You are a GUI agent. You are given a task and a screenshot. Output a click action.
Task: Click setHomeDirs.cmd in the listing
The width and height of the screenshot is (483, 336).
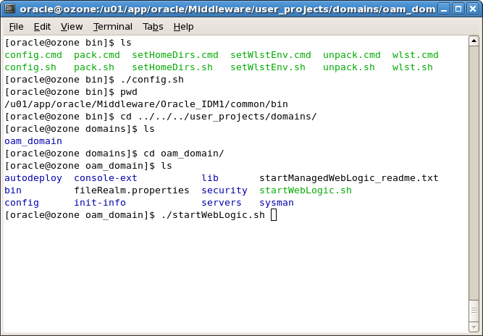(x=175, y=55)
